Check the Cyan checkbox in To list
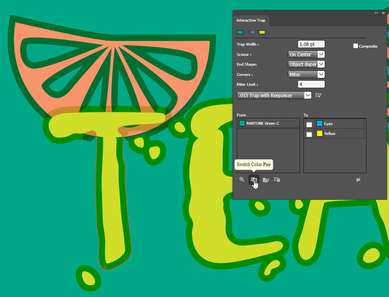Screen dimensions: 389x297 [x=309, y=124]
